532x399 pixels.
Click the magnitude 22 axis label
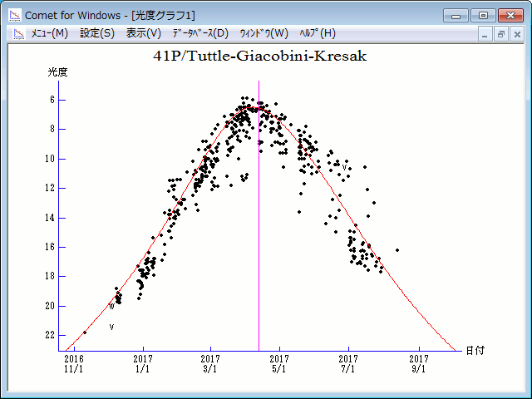click(50, 335)
